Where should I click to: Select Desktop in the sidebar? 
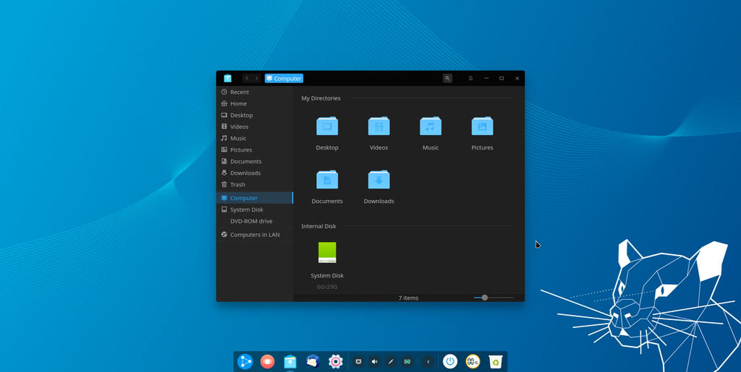pos(255,115)
